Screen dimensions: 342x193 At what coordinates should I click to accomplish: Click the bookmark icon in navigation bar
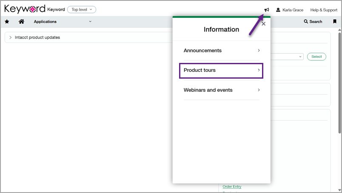click(x=334, y=22)
